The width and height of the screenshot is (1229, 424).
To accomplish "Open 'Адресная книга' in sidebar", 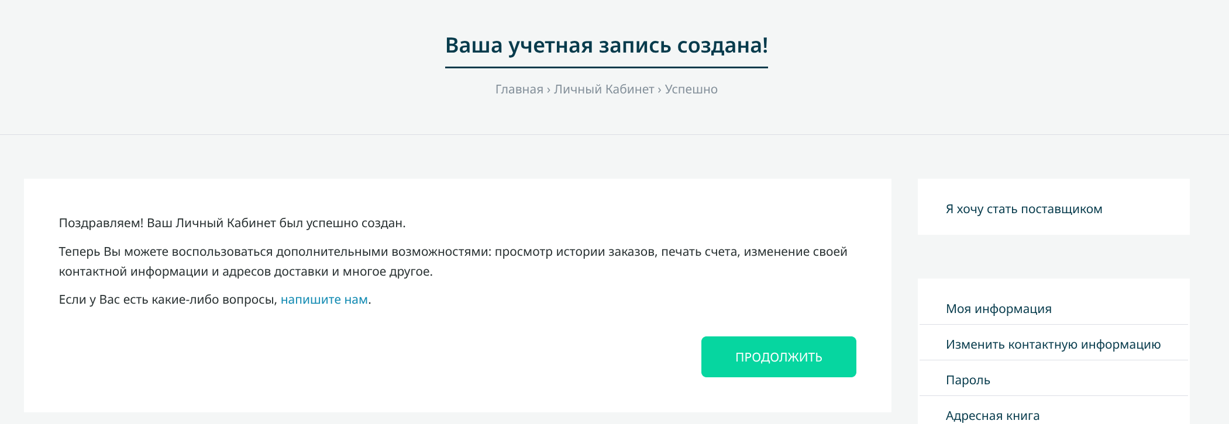I will 992,415.
